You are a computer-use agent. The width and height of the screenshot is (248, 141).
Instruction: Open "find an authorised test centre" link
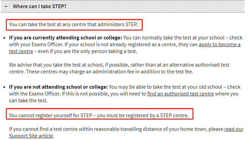(x=181, y=94)
